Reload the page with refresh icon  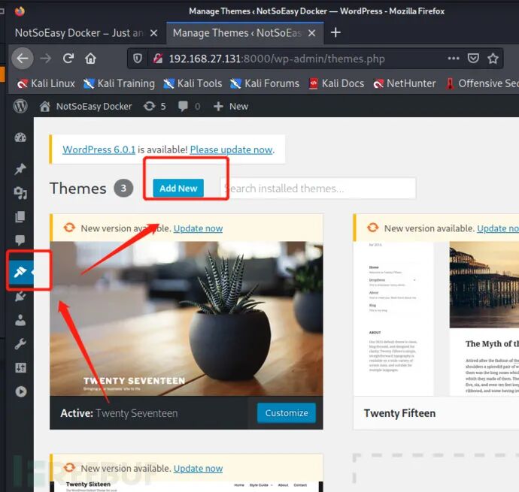pos(68,59)
